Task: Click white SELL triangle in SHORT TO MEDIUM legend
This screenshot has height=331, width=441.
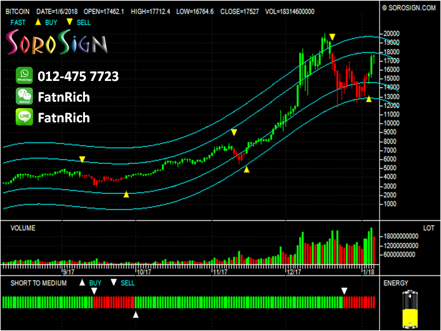Action: pos(113,282)
